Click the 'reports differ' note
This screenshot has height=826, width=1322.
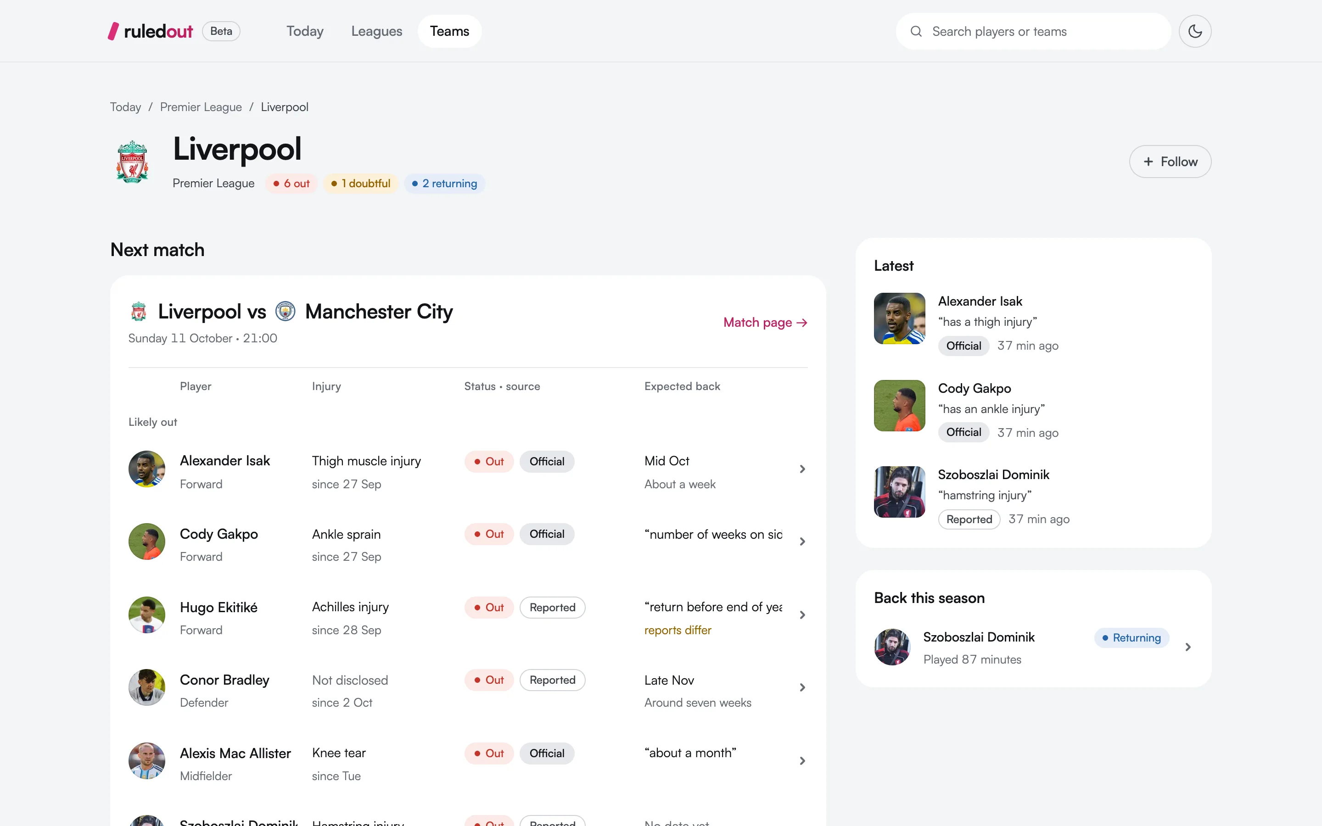[x=678, y=630]
